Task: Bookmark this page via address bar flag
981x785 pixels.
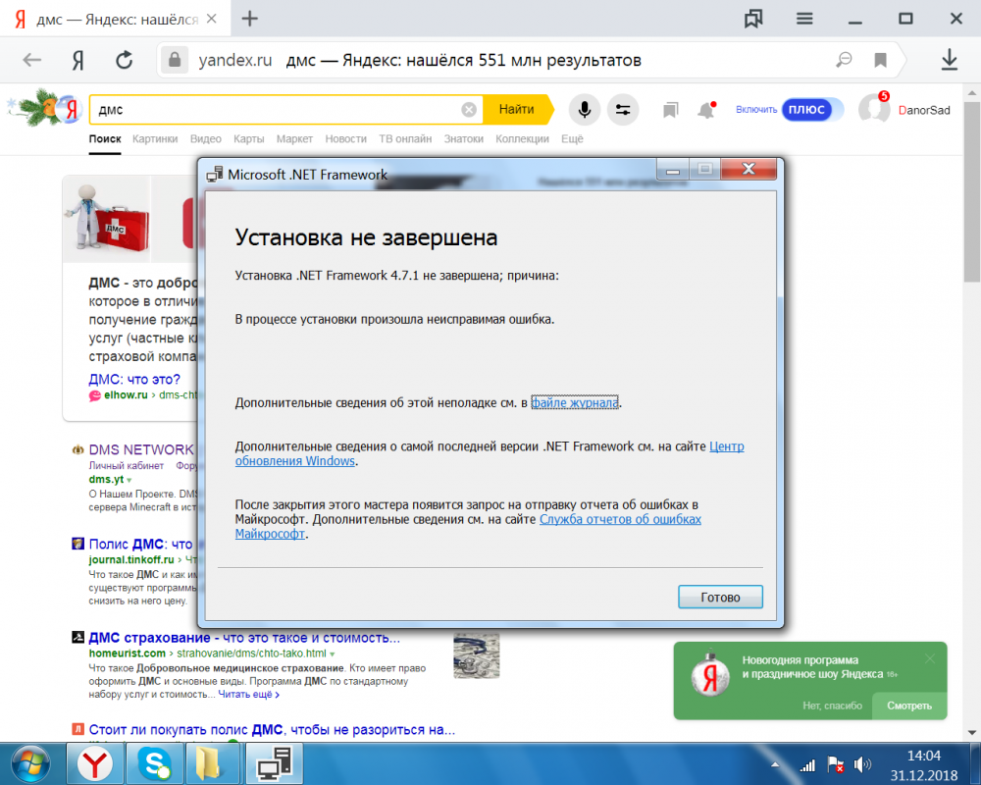Action: click(880, 60)
